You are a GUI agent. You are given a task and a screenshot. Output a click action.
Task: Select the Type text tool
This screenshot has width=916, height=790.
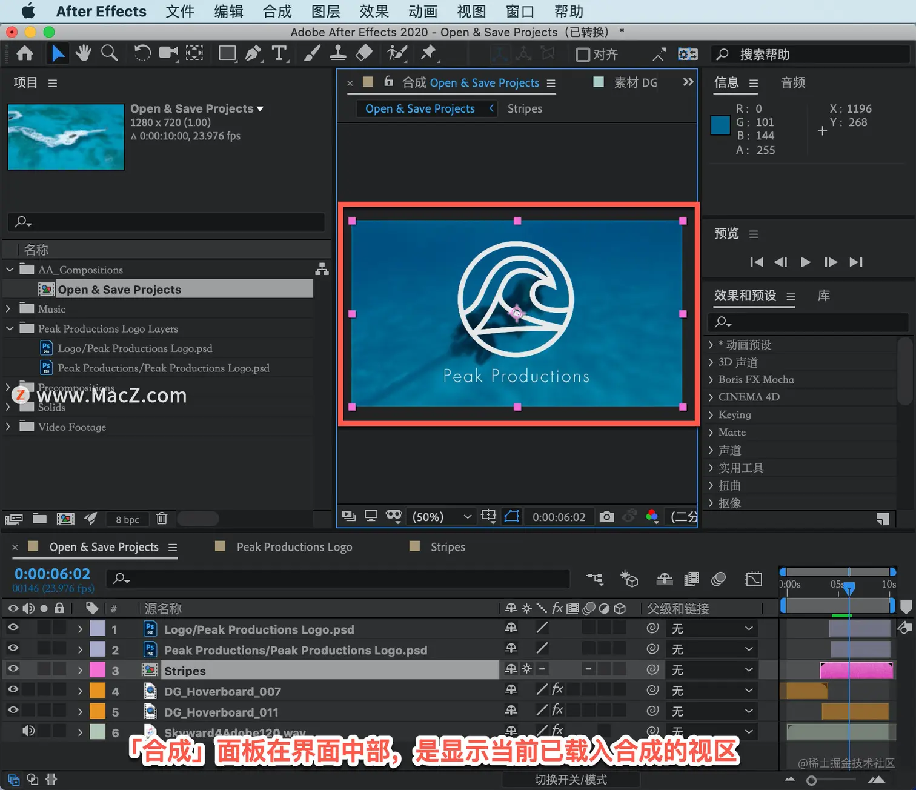coord(279,54)
